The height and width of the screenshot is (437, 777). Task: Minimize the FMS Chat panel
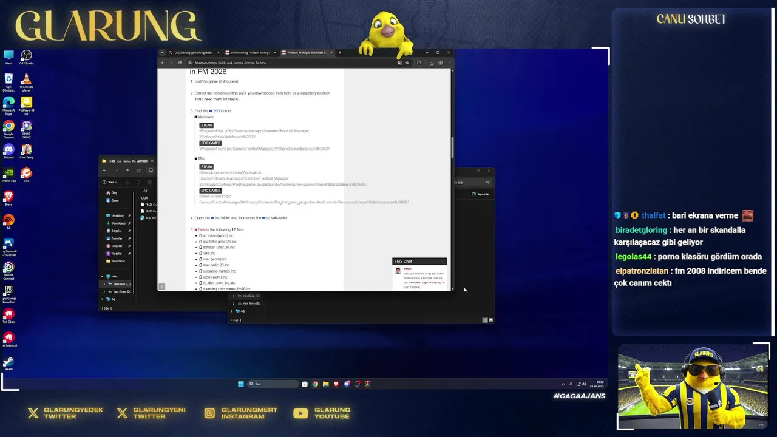coord(443,262)
